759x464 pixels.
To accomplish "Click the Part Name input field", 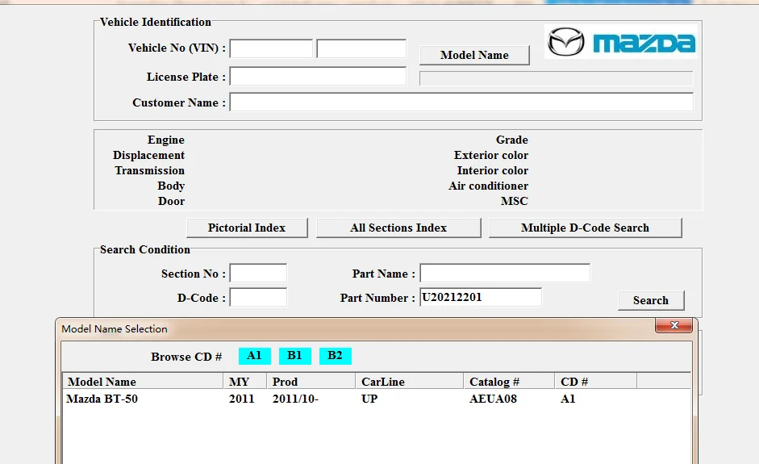I will [x=505, y=274].
